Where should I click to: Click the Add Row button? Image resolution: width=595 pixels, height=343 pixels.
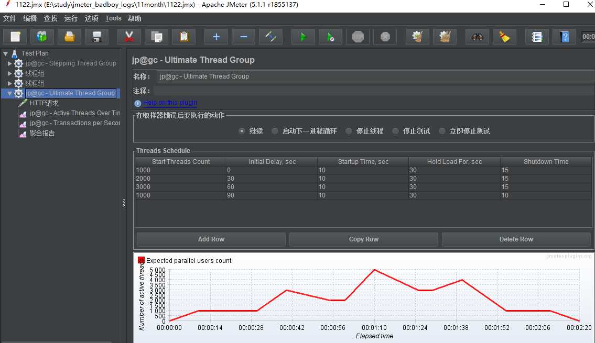click(x=211, y=239)
